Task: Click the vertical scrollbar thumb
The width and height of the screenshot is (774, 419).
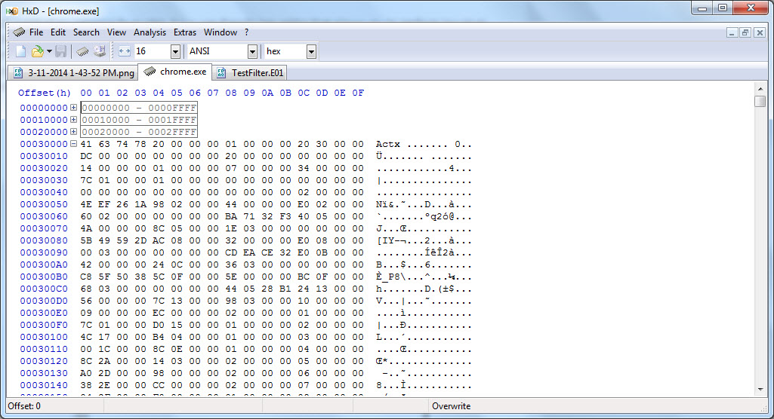Action: [x=760, y=101]
